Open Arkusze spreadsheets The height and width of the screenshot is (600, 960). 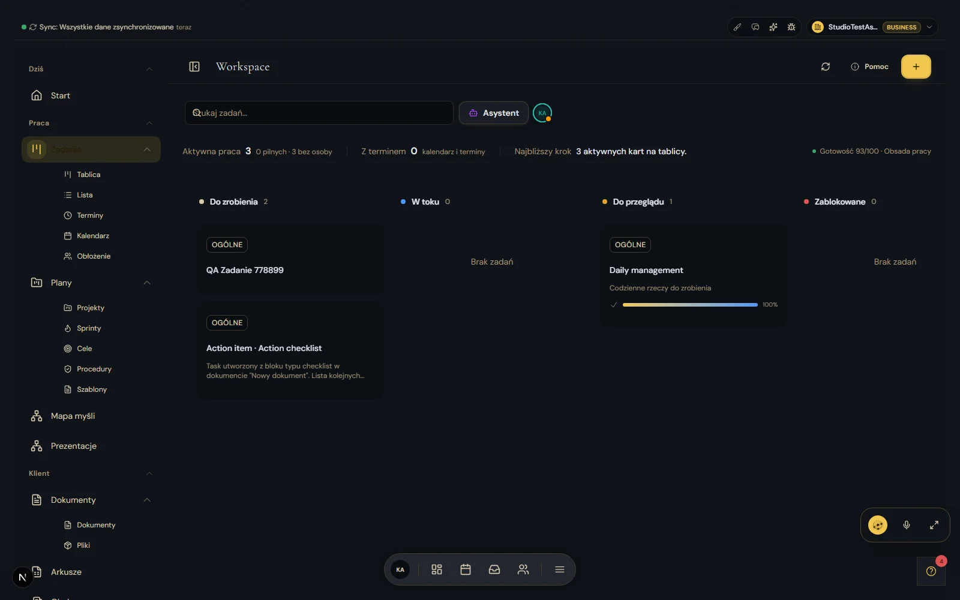point(66,572)
